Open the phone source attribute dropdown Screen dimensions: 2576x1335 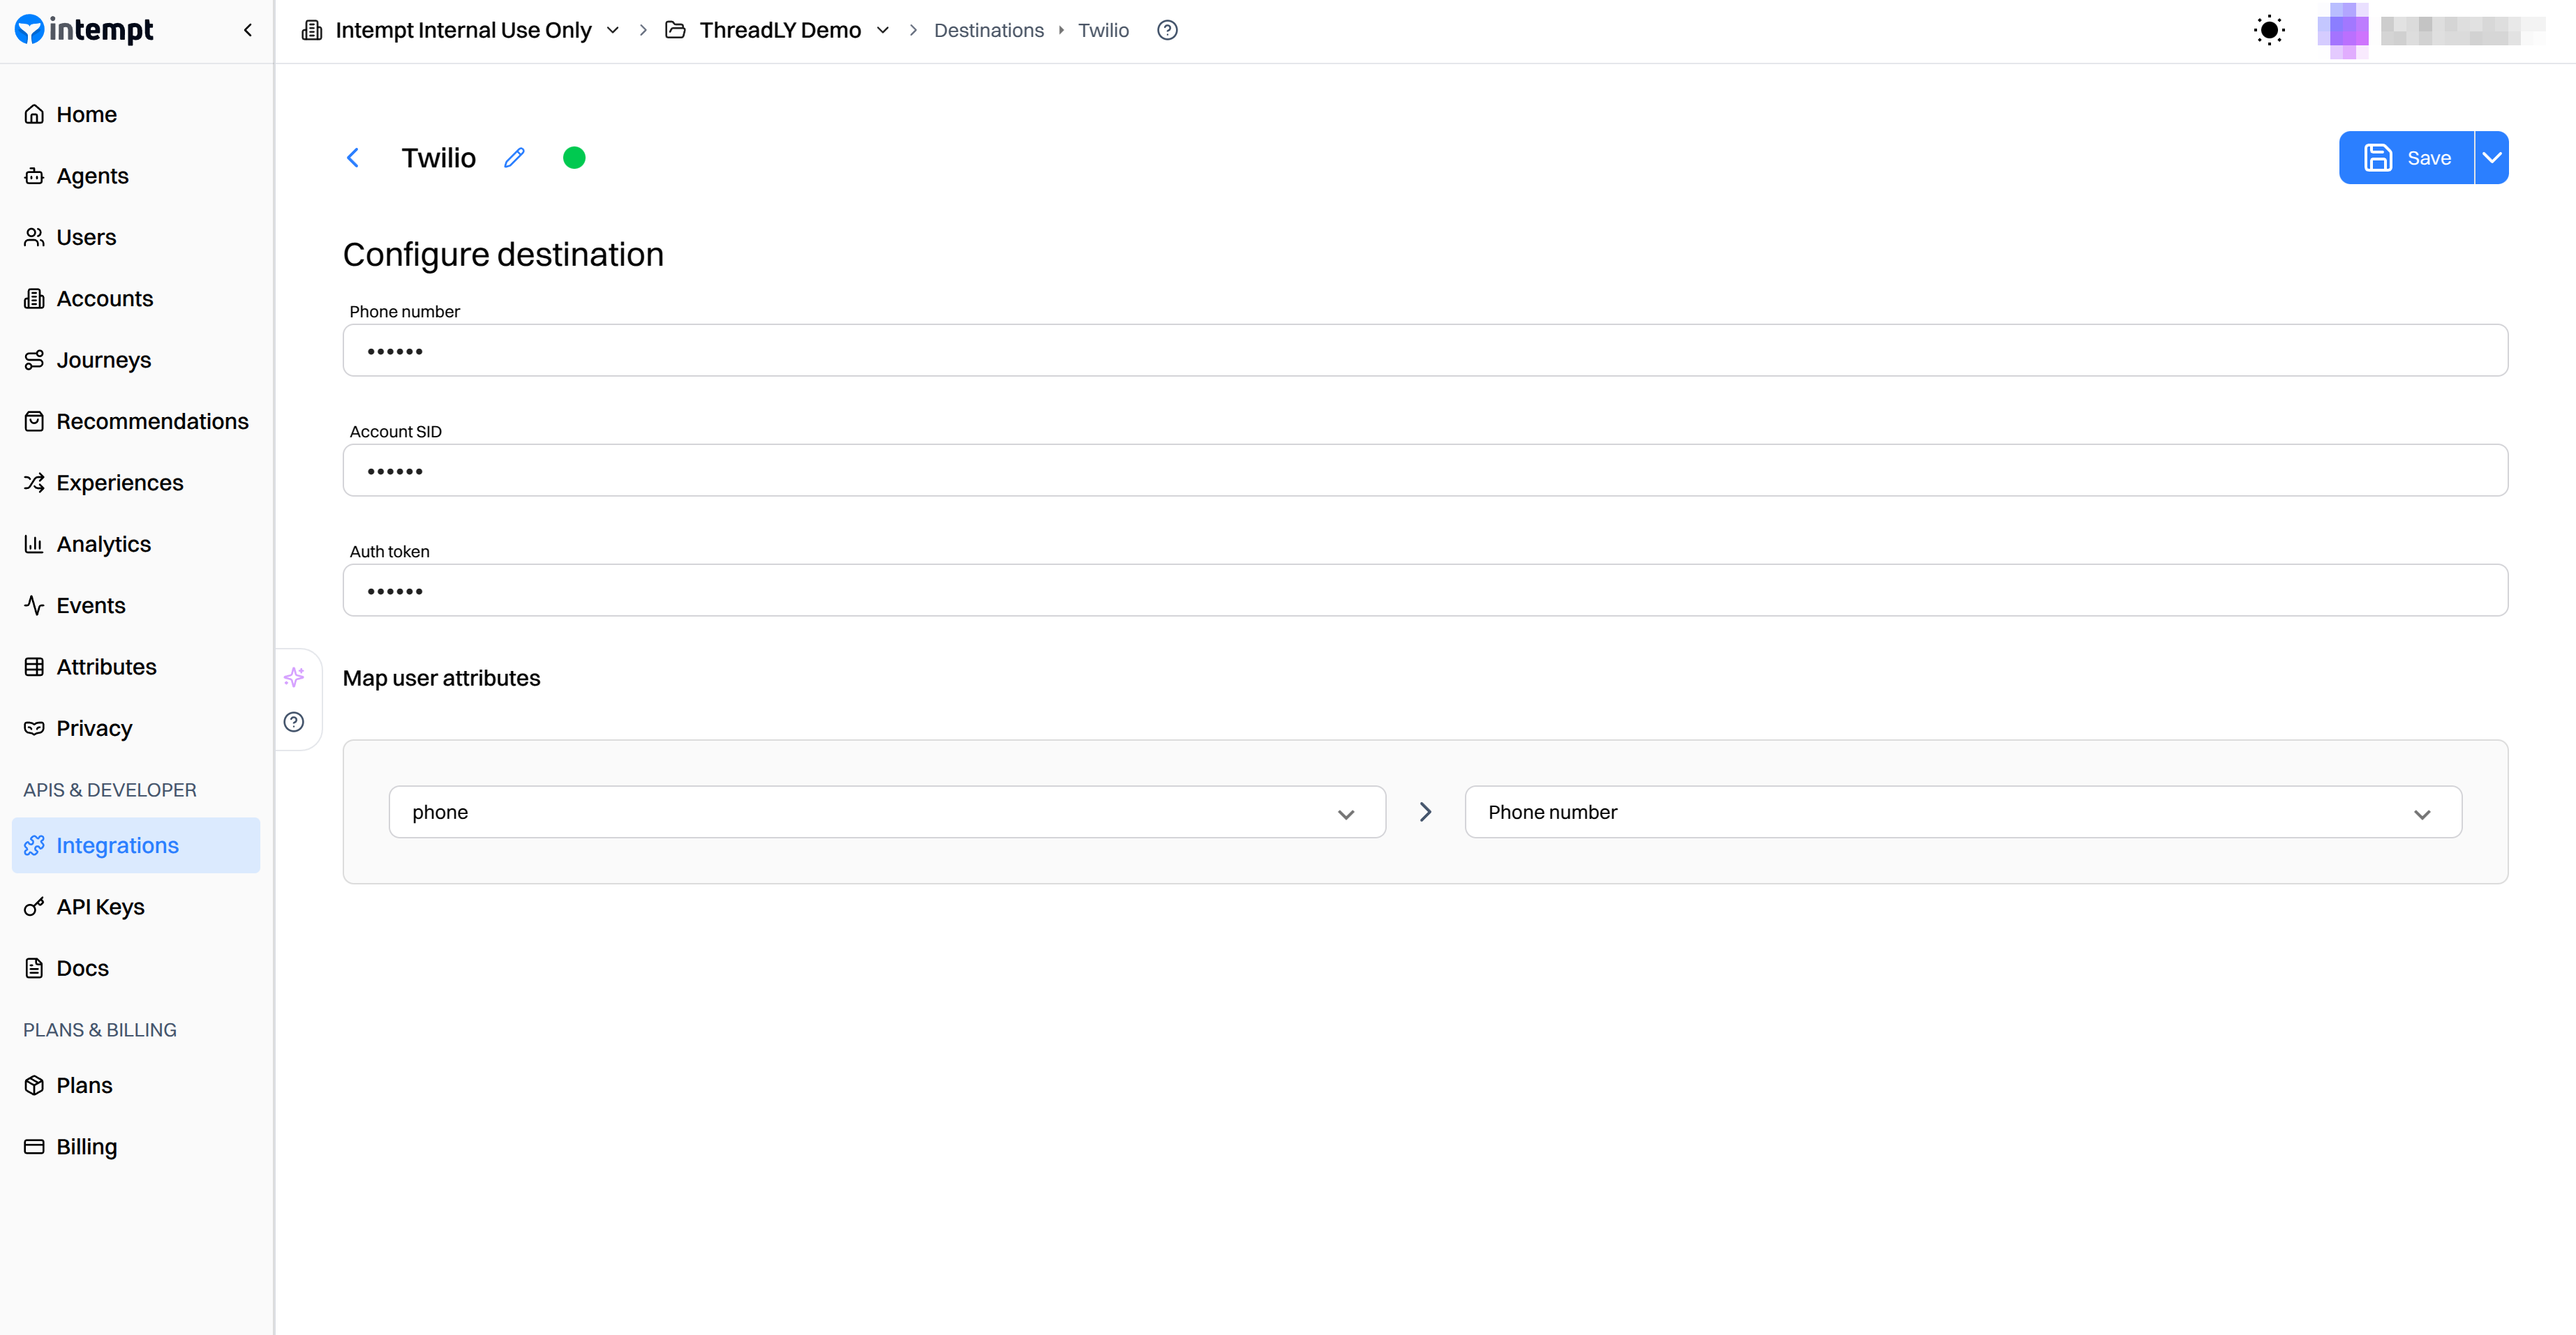[887, 811]
